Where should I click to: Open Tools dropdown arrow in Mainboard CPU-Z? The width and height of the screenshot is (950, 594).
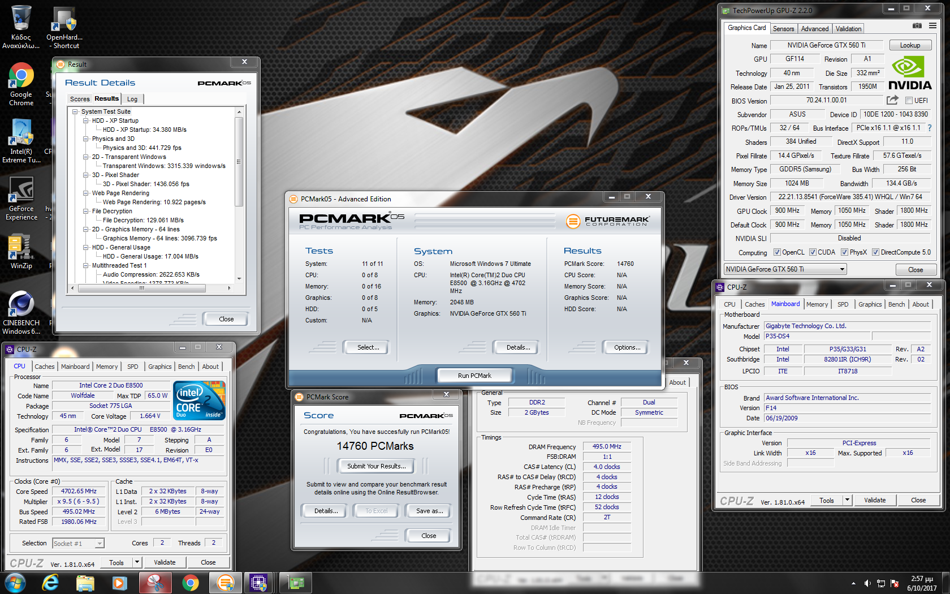[x=847, y=500]
